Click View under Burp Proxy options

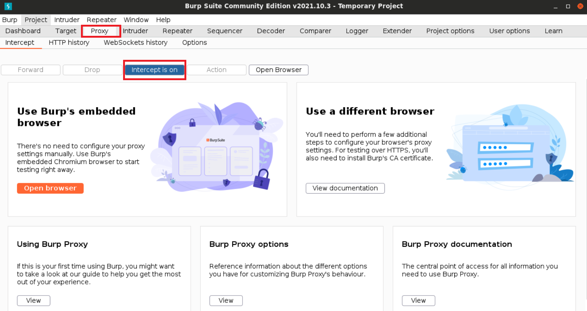coord(226,301)
